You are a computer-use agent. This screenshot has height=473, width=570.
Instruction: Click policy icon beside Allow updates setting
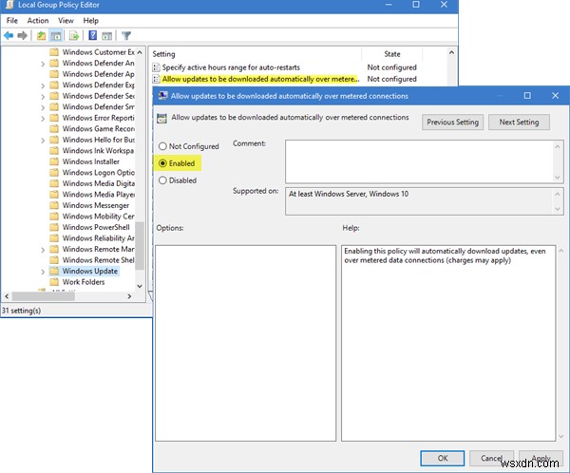[x=156, y=79]
